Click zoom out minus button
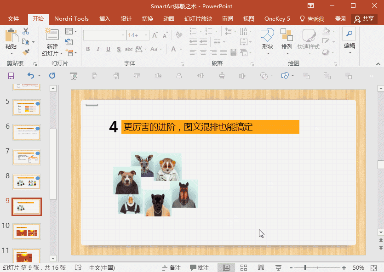The width and height of the screenshot is (384, 272). (x=291, y=268)
